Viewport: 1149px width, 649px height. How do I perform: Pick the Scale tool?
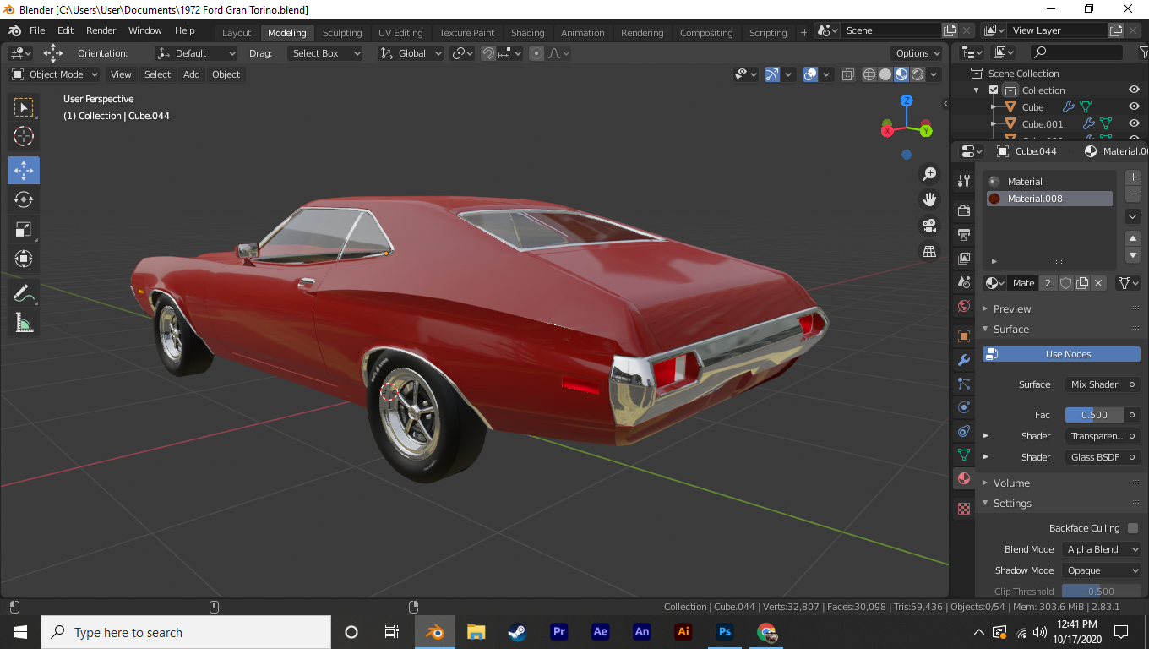tap(24, 229)
